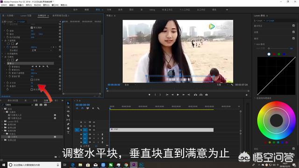Toggle the Sharpen Colors checkbox
Viewport: 299px width, 168px height.
[32, 89]
